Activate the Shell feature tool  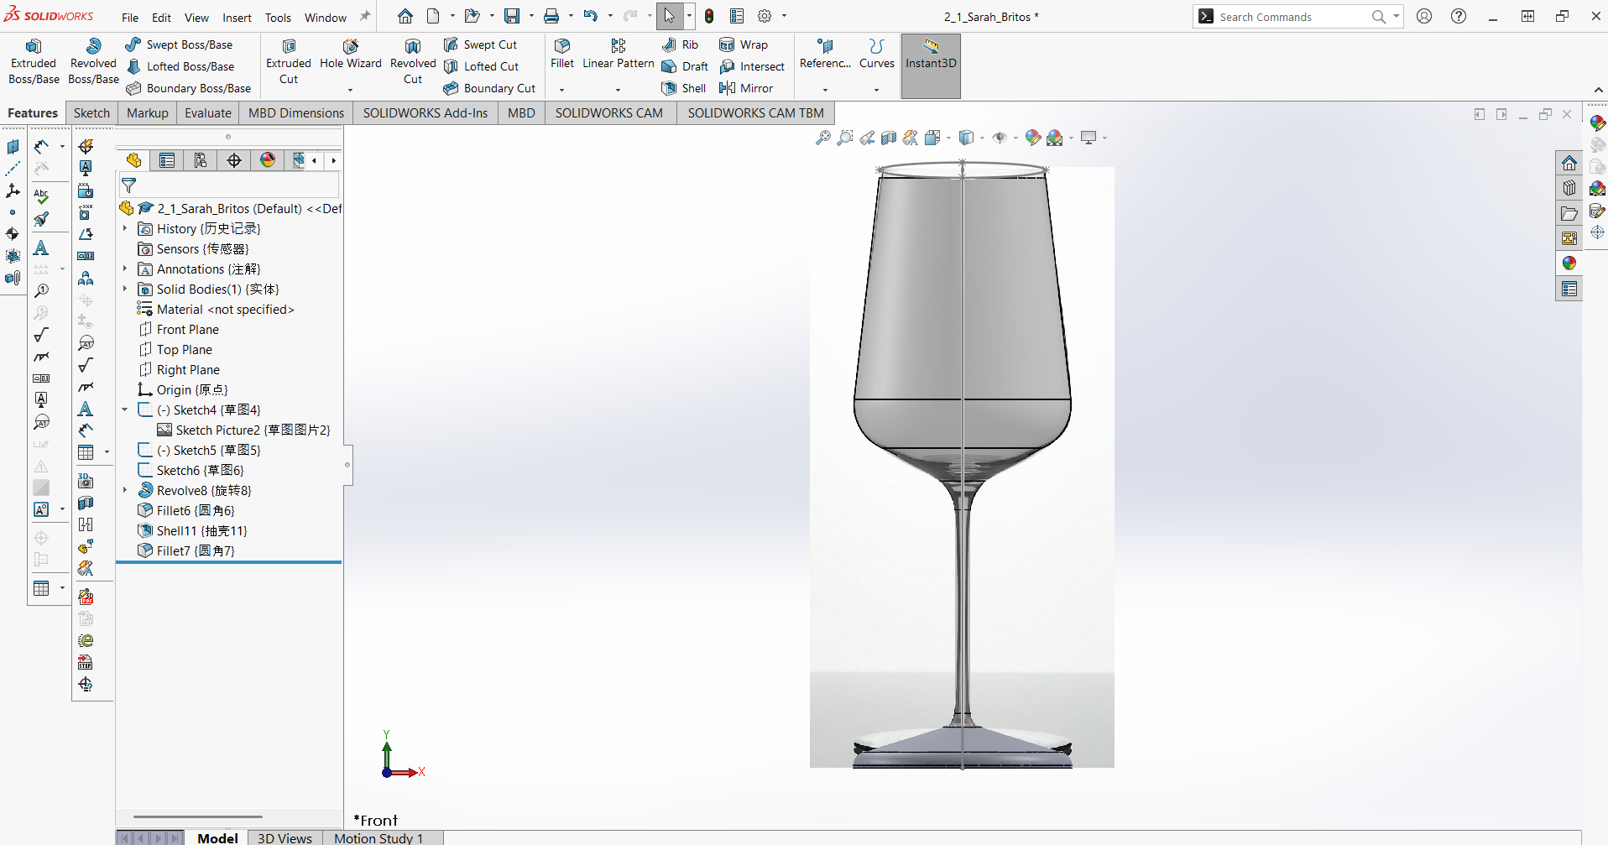[x=684, y=88]
